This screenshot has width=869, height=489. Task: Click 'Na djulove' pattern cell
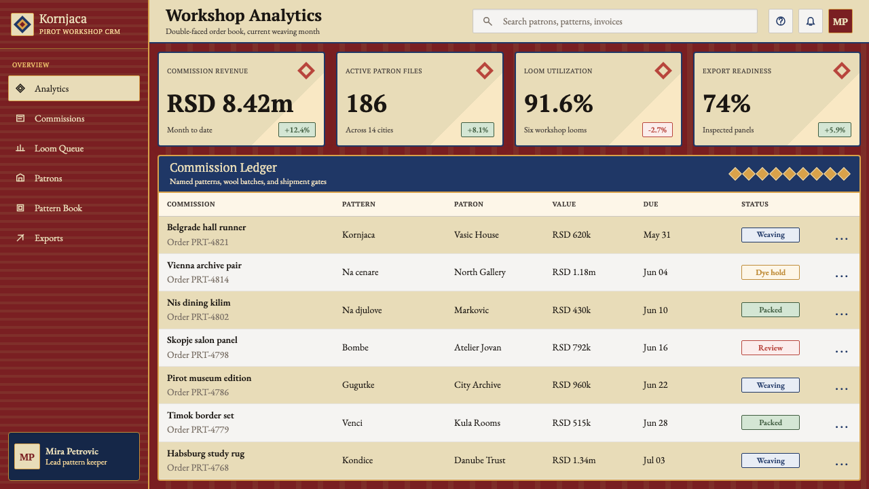[362, 310]
